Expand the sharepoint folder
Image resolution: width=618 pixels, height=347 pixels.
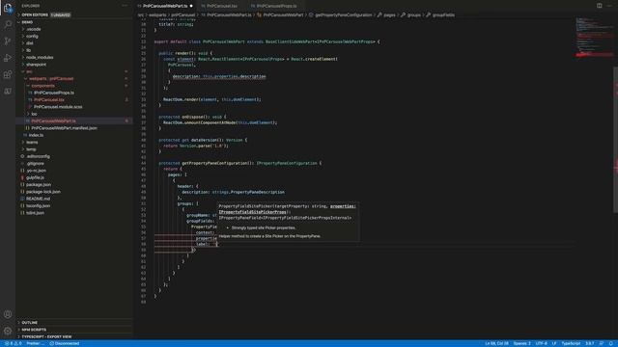[36, 65]
